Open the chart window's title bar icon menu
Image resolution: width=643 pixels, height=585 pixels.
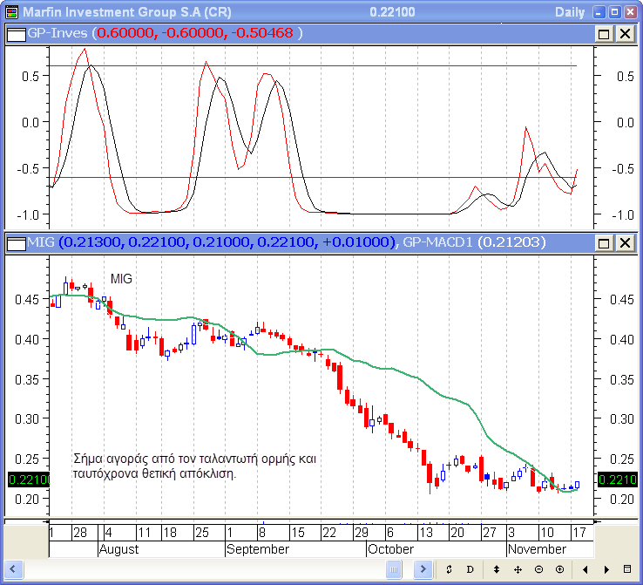(10, 12)
